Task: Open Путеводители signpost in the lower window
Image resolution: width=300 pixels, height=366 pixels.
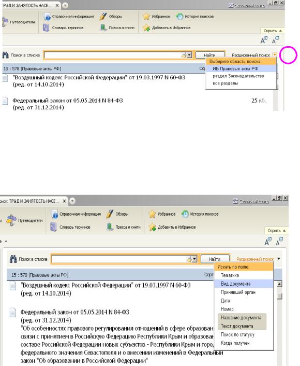Action: [x=11, y=220]
